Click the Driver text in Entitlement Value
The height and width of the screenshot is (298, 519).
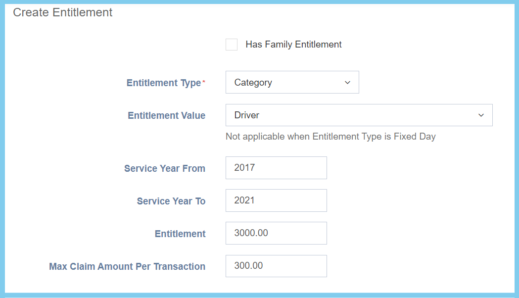pos(247,115)
